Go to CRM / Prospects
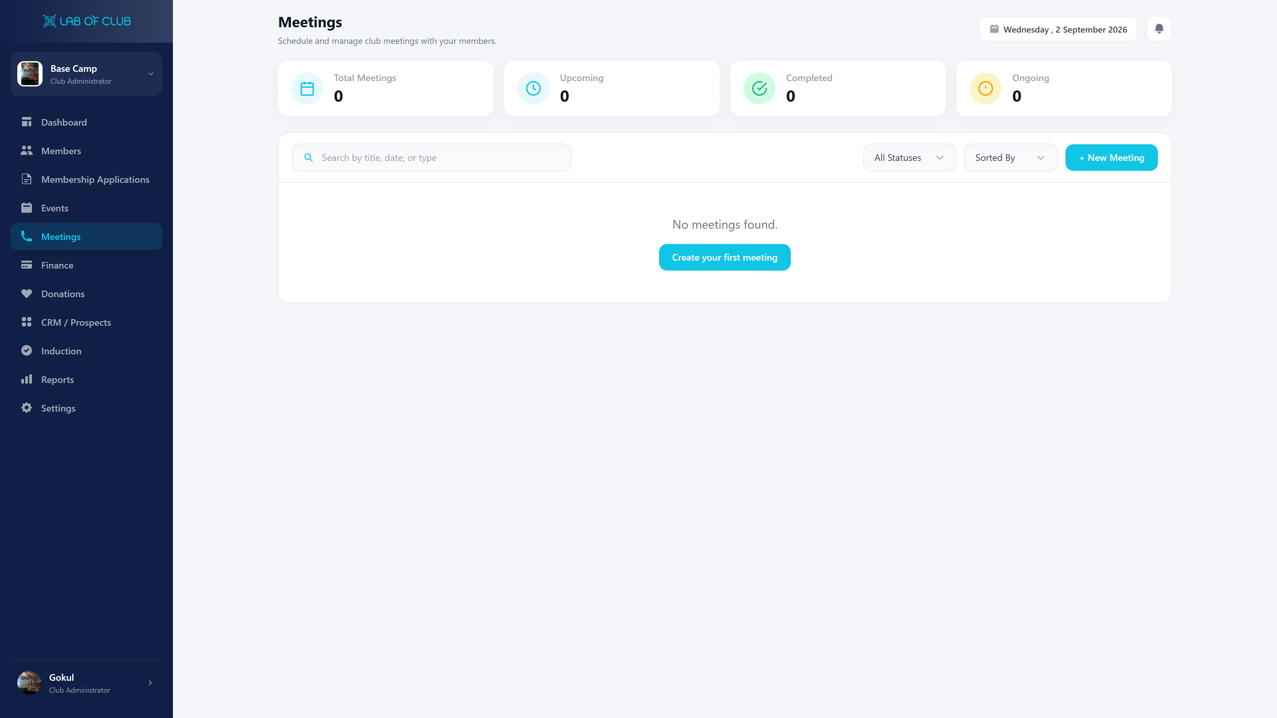 click(86, 322)
